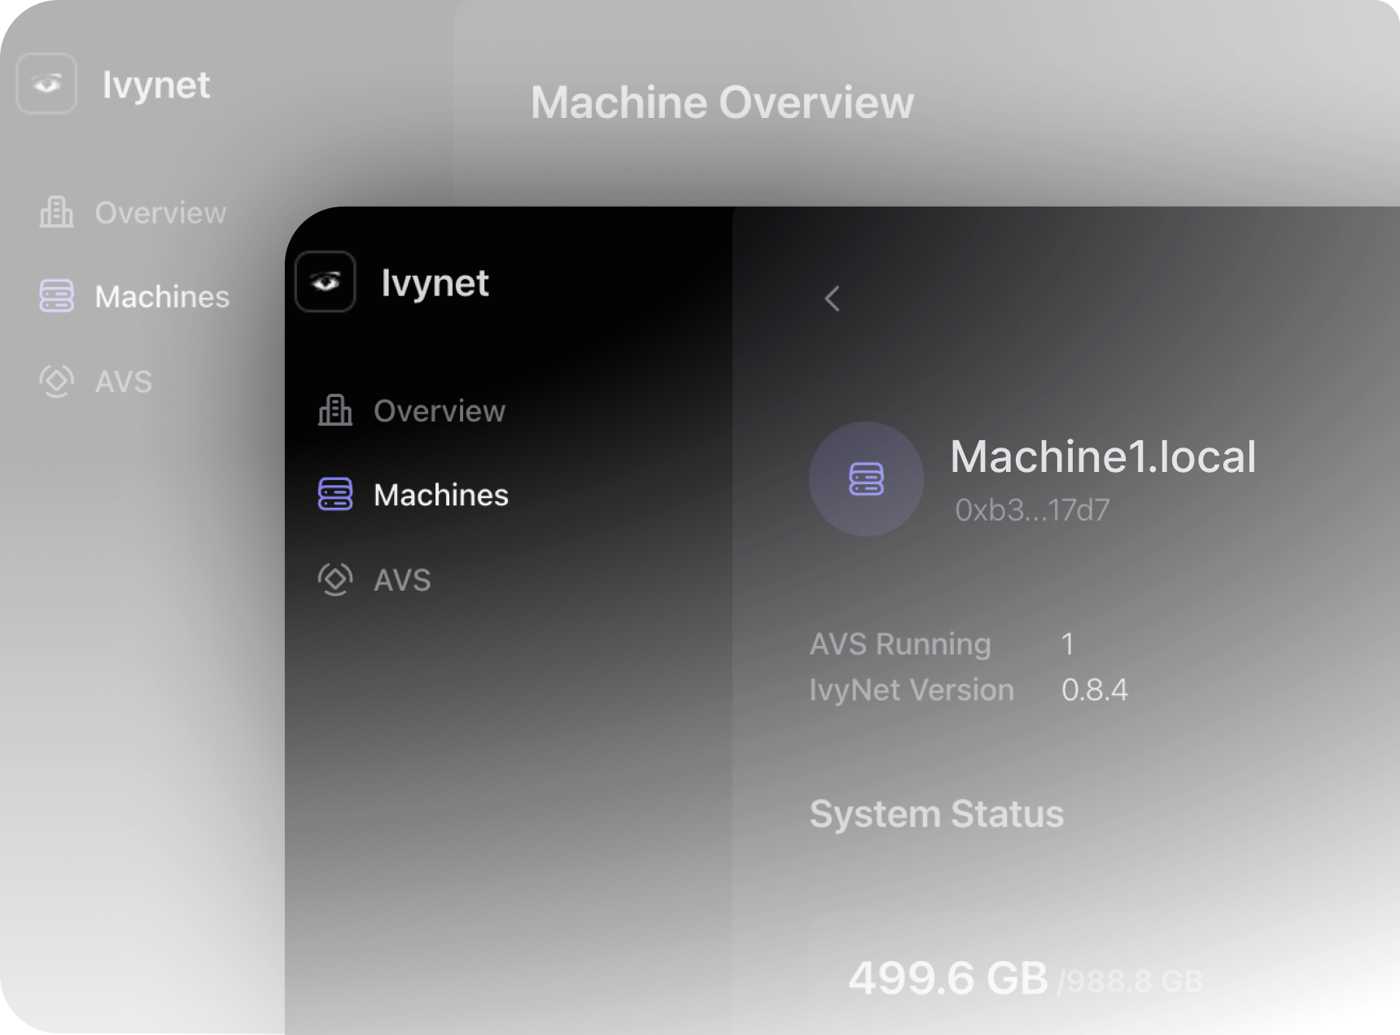
Task: Select Machines in the front sidebar
Action: pyautogui.click(x=413, y=495)
